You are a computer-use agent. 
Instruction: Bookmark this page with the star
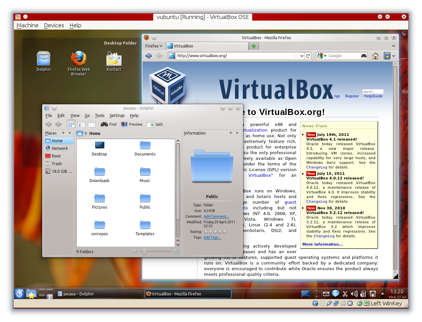[x=296, y=56]
